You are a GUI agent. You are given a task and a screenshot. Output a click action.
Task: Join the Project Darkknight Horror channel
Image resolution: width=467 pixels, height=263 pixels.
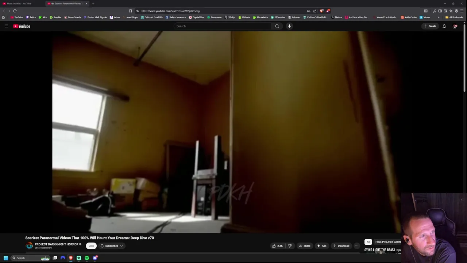(91, 246)
